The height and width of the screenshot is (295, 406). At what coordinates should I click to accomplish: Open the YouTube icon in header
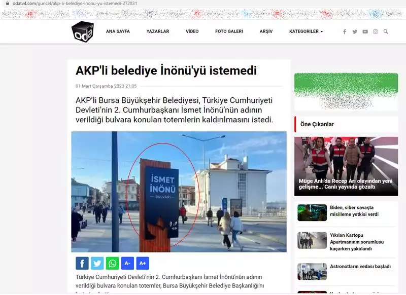point(365,31)
